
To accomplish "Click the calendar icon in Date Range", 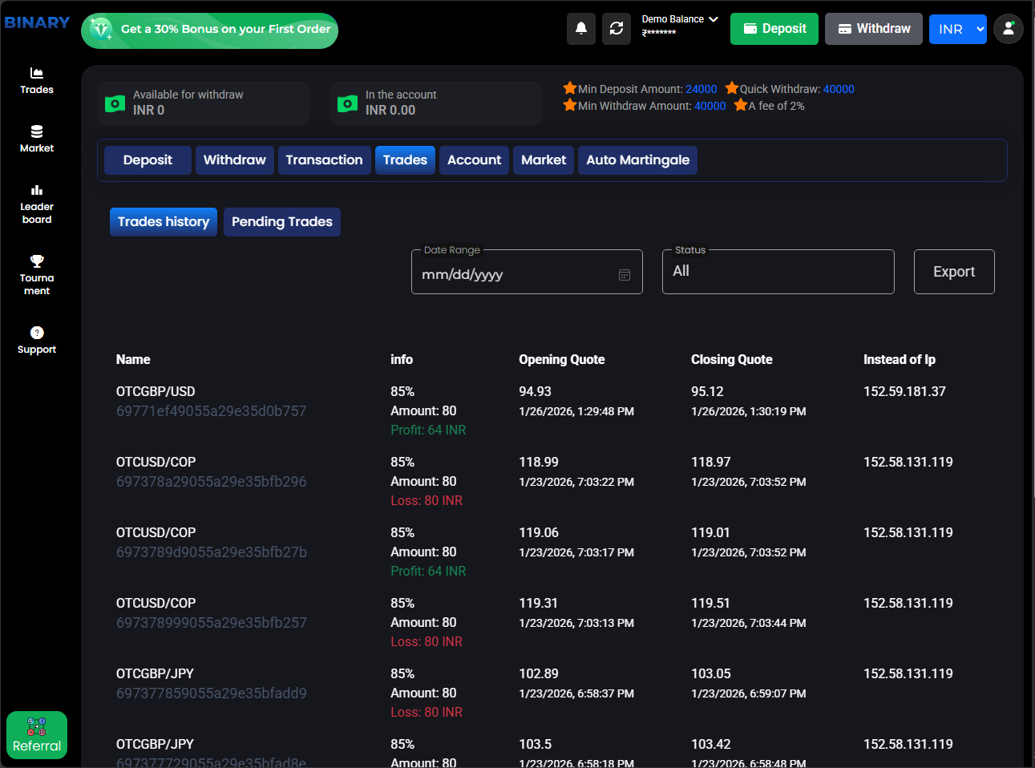I will (625, 275).
